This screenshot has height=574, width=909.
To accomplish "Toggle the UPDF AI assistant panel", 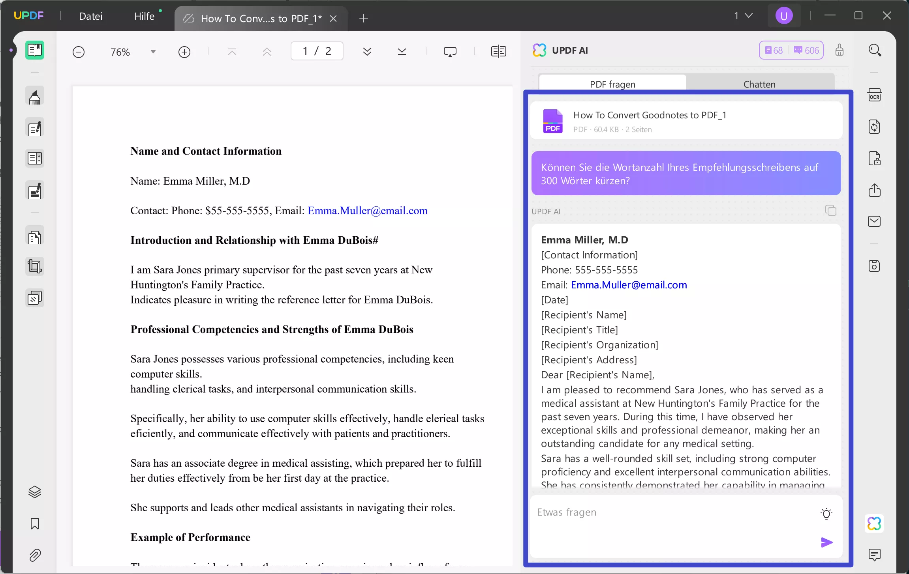I will [874, 524].
